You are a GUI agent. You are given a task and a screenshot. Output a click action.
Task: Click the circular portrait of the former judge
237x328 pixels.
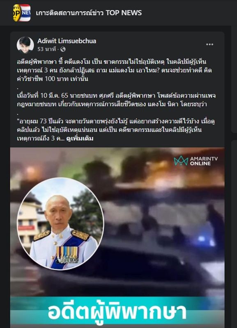[60, 224]
